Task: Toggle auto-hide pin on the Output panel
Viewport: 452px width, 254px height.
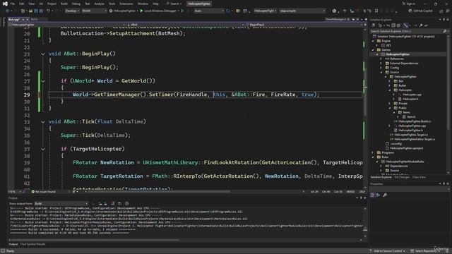Action: (x=361, y=198)
